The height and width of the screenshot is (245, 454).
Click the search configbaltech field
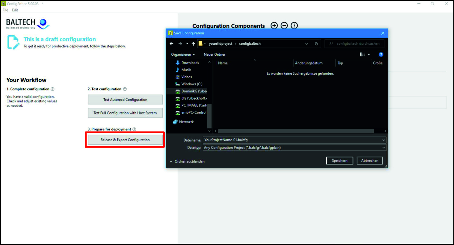click(x=354, y=44)
